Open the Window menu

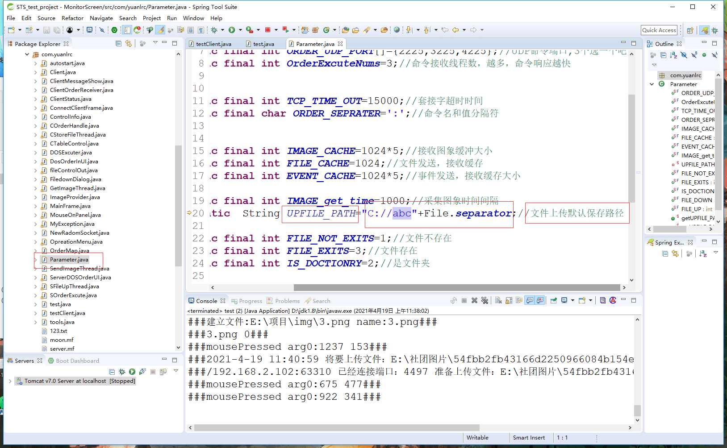click(x=193, y=18)
